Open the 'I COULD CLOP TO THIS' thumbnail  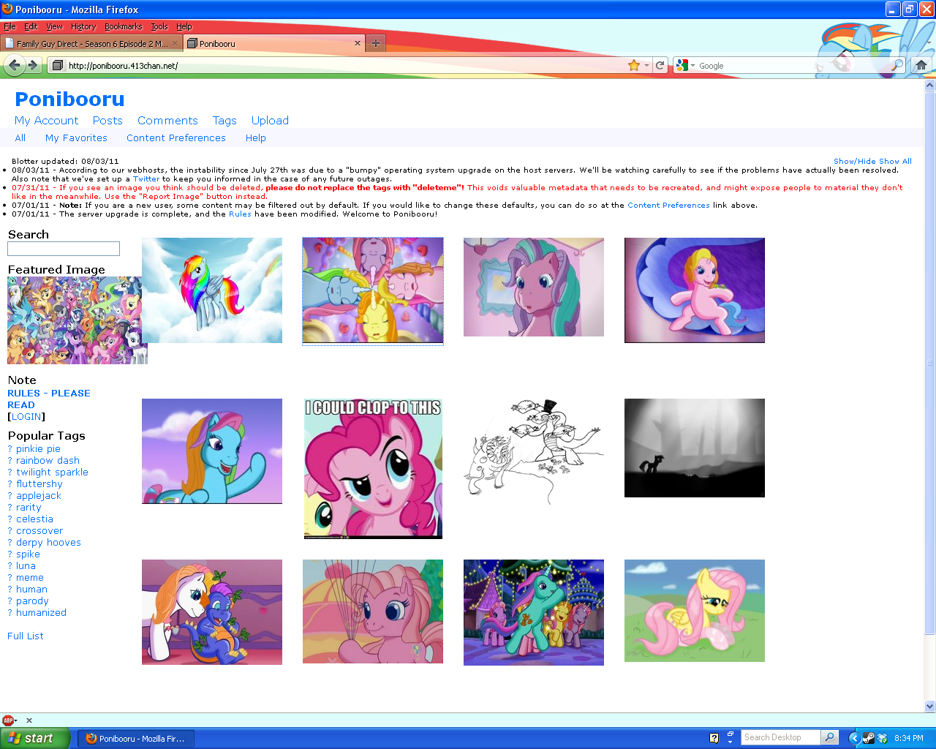tap(373, 469)
